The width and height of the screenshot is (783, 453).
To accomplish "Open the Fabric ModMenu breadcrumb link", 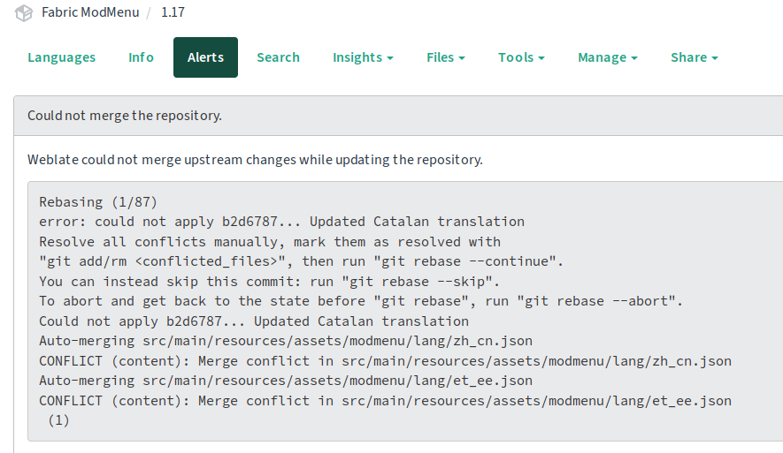I will tap(90, 12).
